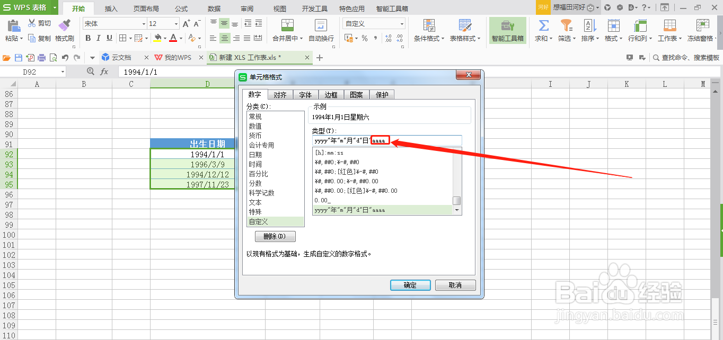Click the Rows and Columns (行和列) icon
723x340 pixels.
tap(640, 25)
